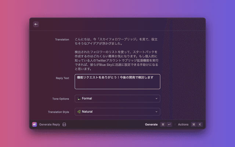This screenshot has width=235, height=147.
Task: Click the command key icon next to Generate
Action: click(163, 125)
